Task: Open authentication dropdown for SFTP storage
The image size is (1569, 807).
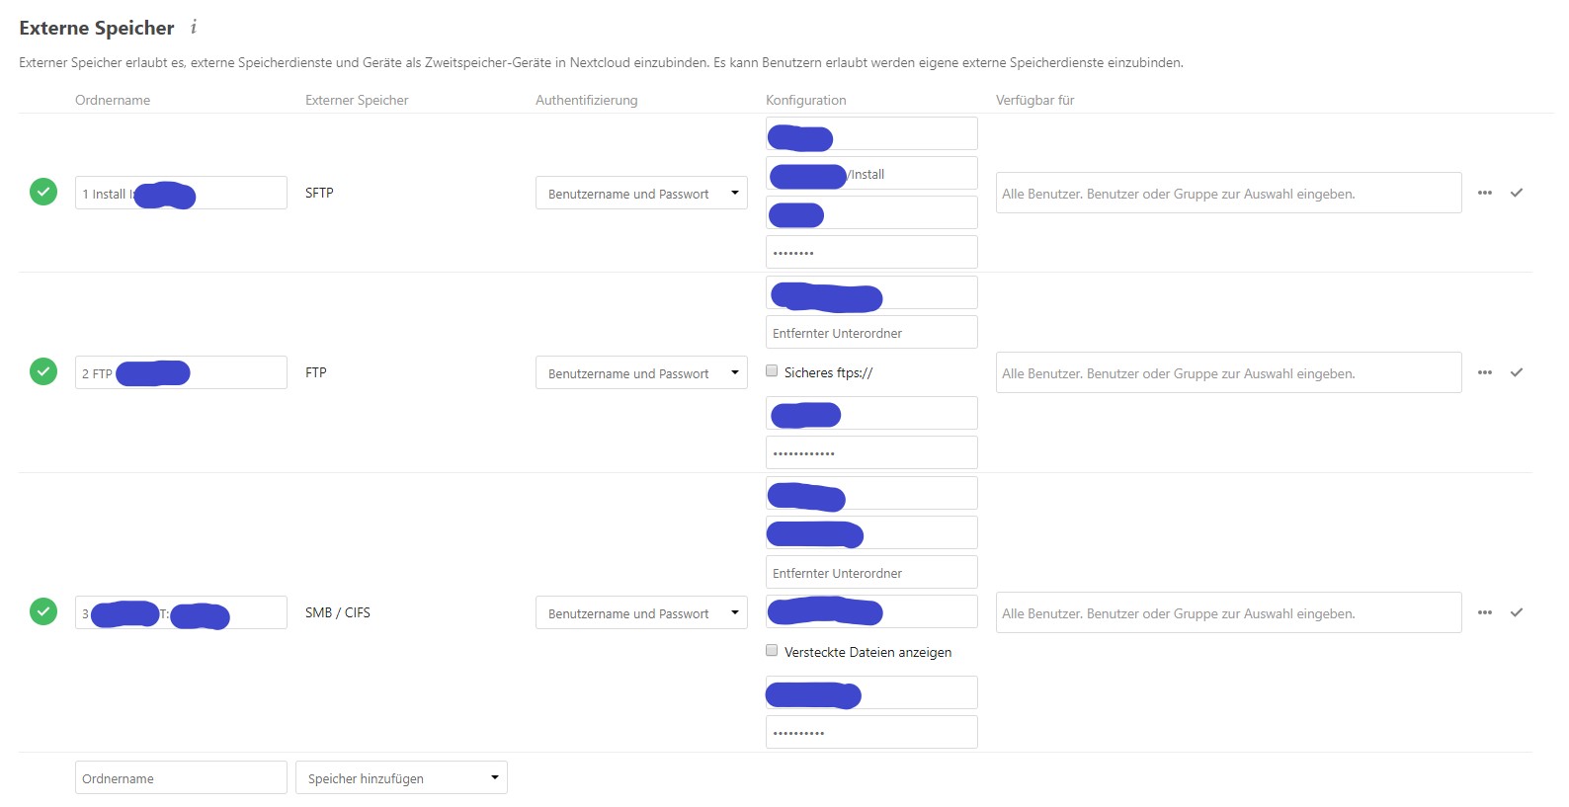Action: point(641,193)
